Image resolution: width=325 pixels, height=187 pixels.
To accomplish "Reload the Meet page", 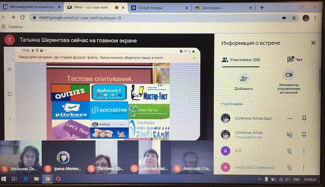I will [x=23, y=17].
